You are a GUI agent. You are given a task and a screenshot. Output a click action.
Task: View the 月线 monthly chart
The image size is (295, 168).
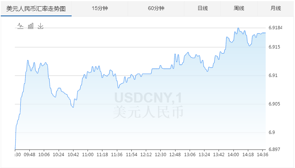pos(276,9)
